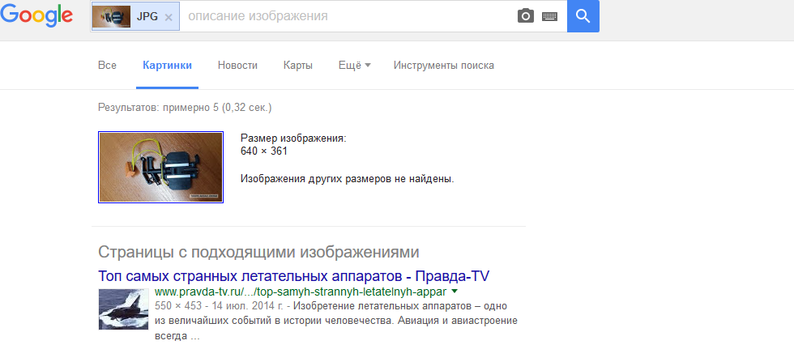Focus the 'описание изображения' search field

344,16
